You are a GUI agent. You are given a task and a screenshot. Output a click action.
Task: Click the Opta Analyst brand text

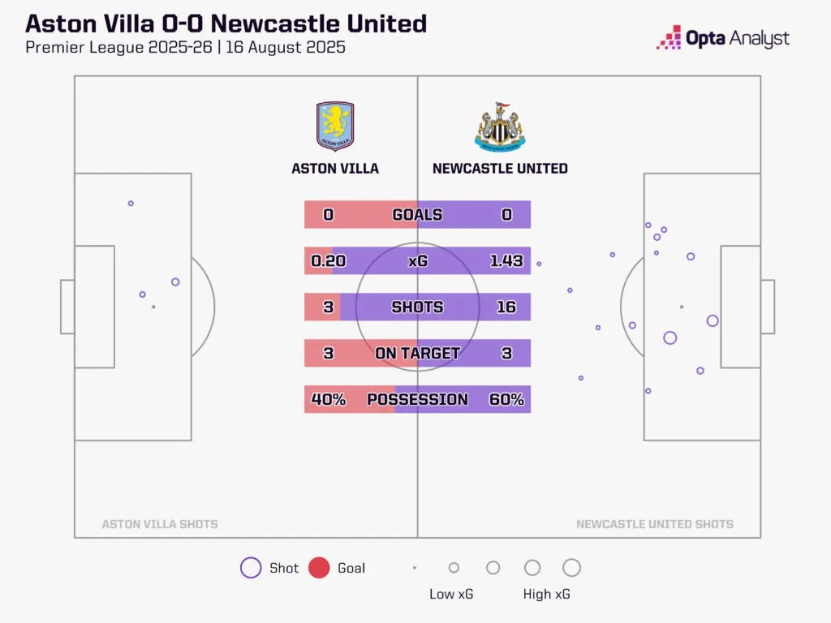(737, 38)
